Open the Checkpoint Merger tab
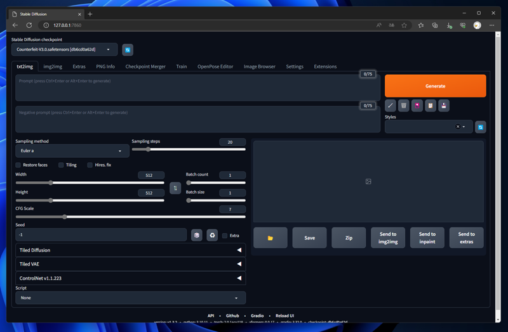This screenshot has width=508, height=332. coord(145,67)
